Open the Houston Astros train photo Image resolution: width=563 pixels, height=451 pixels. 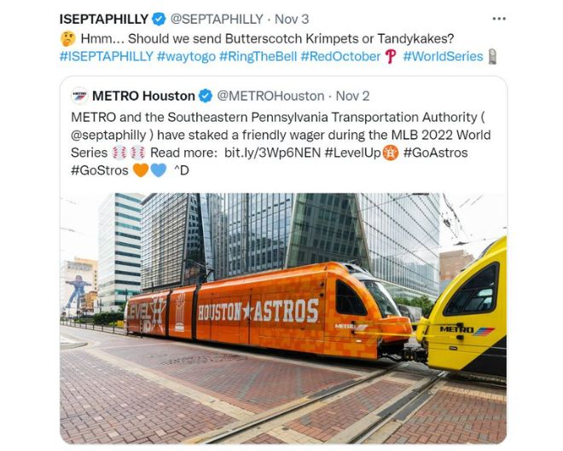pos(283,319)
